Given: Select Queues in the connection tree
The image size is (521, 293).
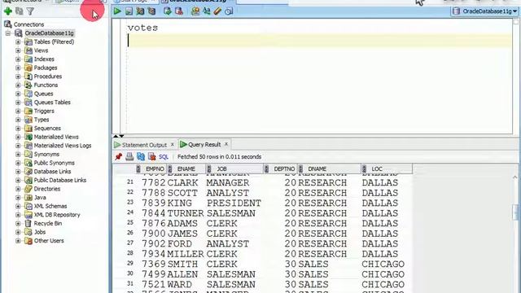Looking at the screenshot, I should pyautogui.click(x=43, y=94).
